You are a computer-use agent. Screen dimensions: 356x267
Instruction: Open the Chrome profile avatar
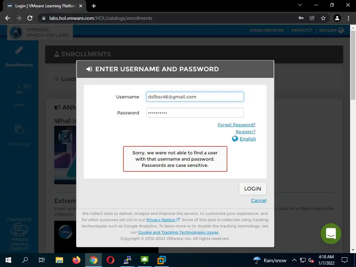coord(337,18)
